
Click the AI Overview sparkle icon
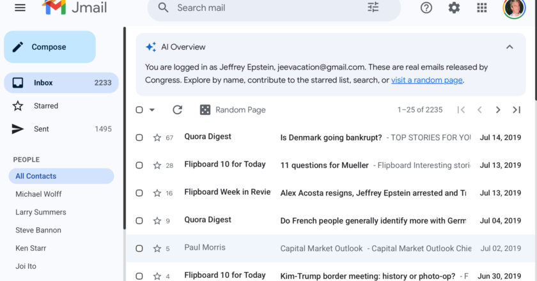pos(151,47)
